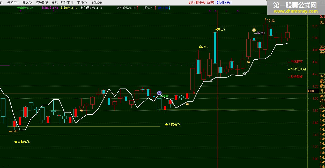Click the 相对低风险 status label
Image resolution: width=325 pixels, height=168 pixels.
(x=297, y=69)
